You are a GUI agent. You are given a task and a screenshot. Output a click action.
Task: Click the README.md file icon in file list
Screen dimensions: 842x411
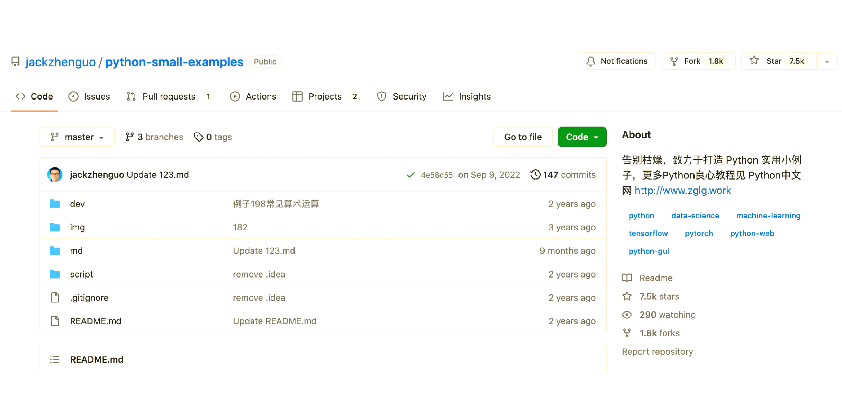click(55, 321)
